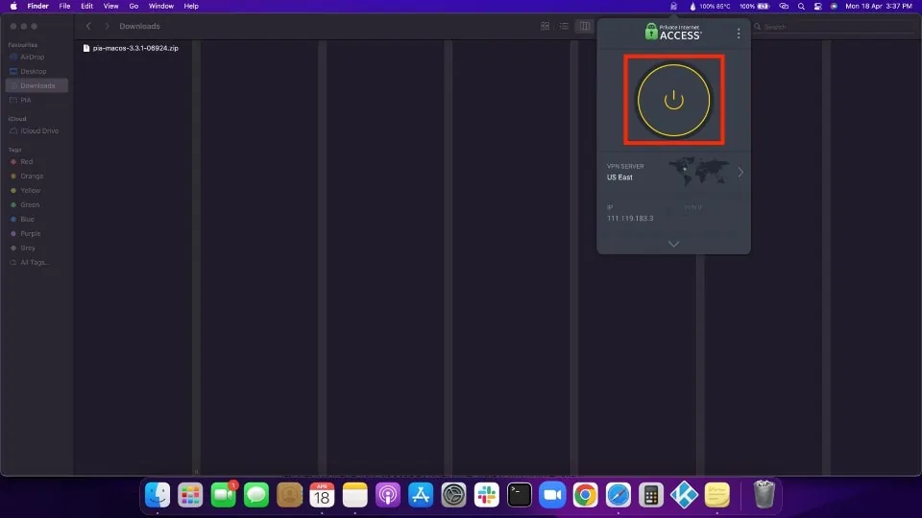
Task: Open the PIA three-dot options menu
Action: [739, 34]
